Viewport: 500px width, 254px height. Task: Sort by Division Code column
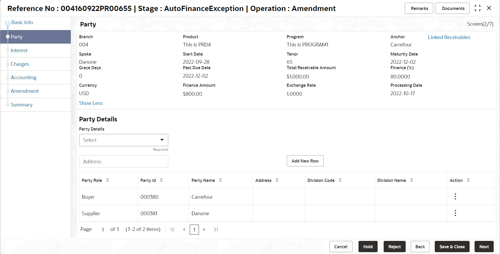[x=340, y=180]
